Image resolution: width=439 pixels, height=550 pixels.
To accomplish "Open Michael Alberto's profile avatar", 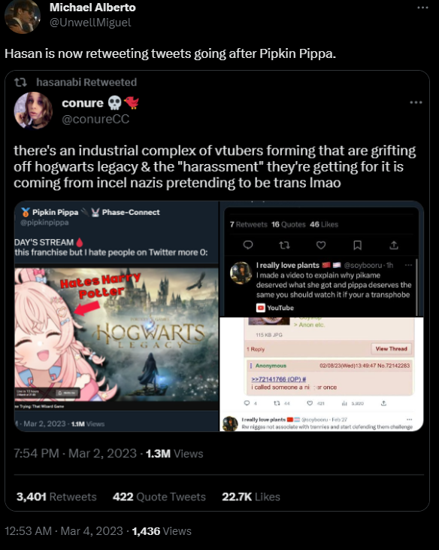I will pos(22,17).
